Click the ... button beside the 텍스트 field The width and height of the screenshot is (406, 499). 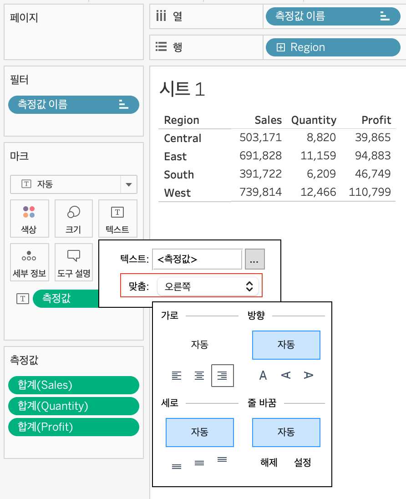(254, 259)
